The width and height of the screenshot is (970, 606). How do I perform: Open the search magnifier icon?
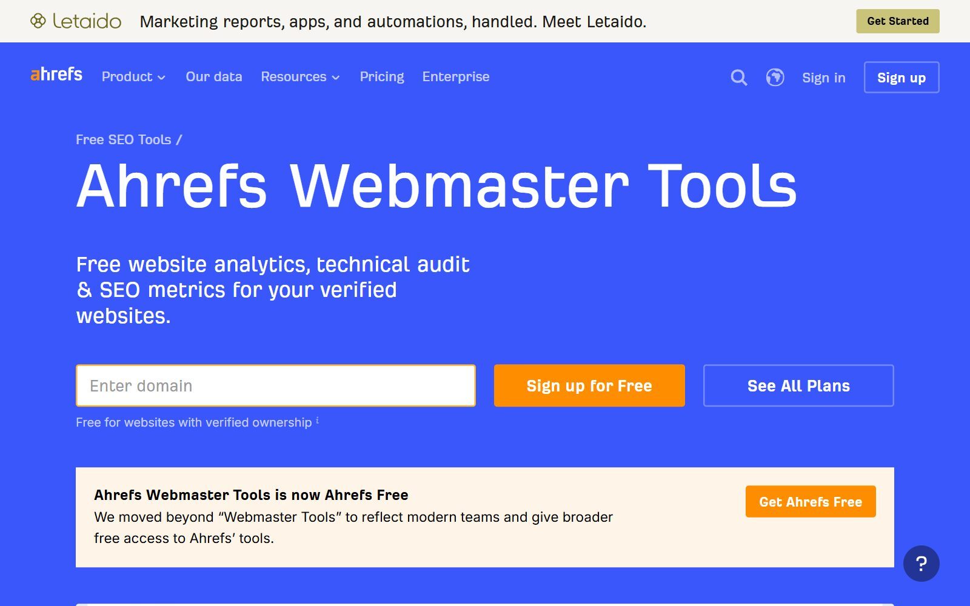tap(738, 78)
